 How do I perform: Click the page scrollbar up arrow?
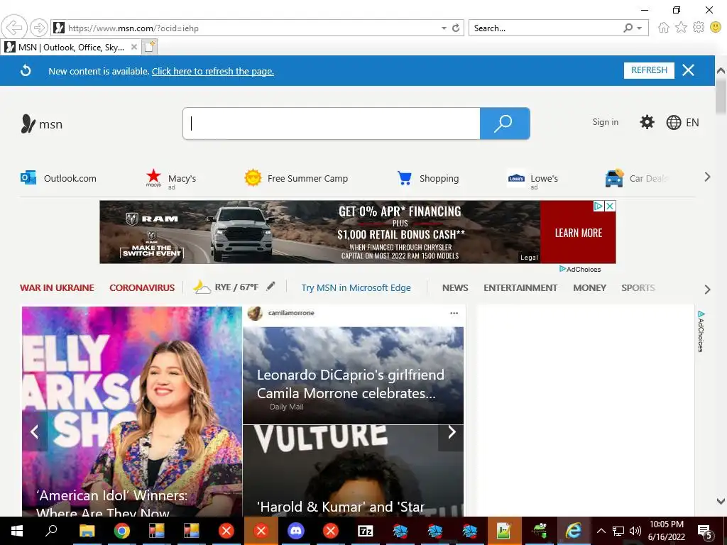pyautogui.click(x=721, y=71)
